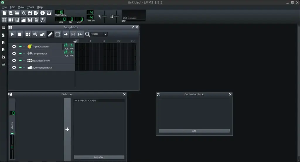
Task: Show Piano-Roll toolbar icon
Action: point(17,20)
